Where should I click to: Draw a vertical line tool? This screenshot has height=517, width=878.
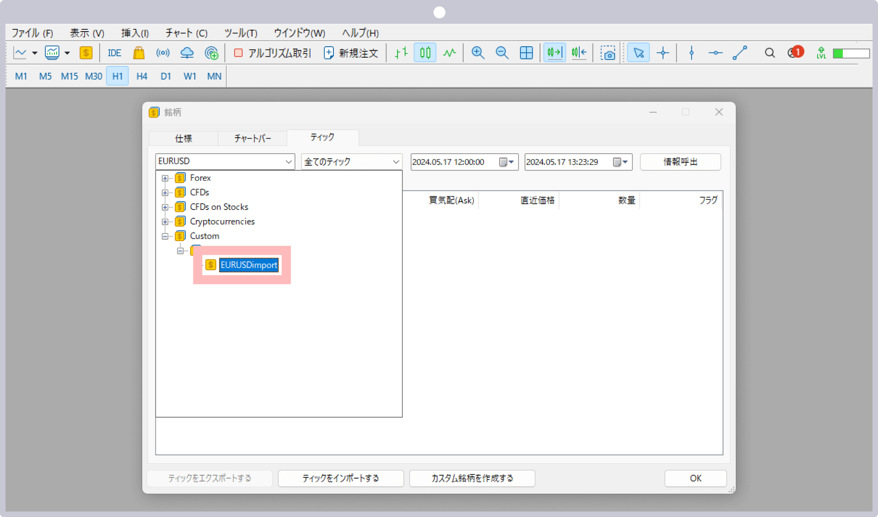pos(691,53)
